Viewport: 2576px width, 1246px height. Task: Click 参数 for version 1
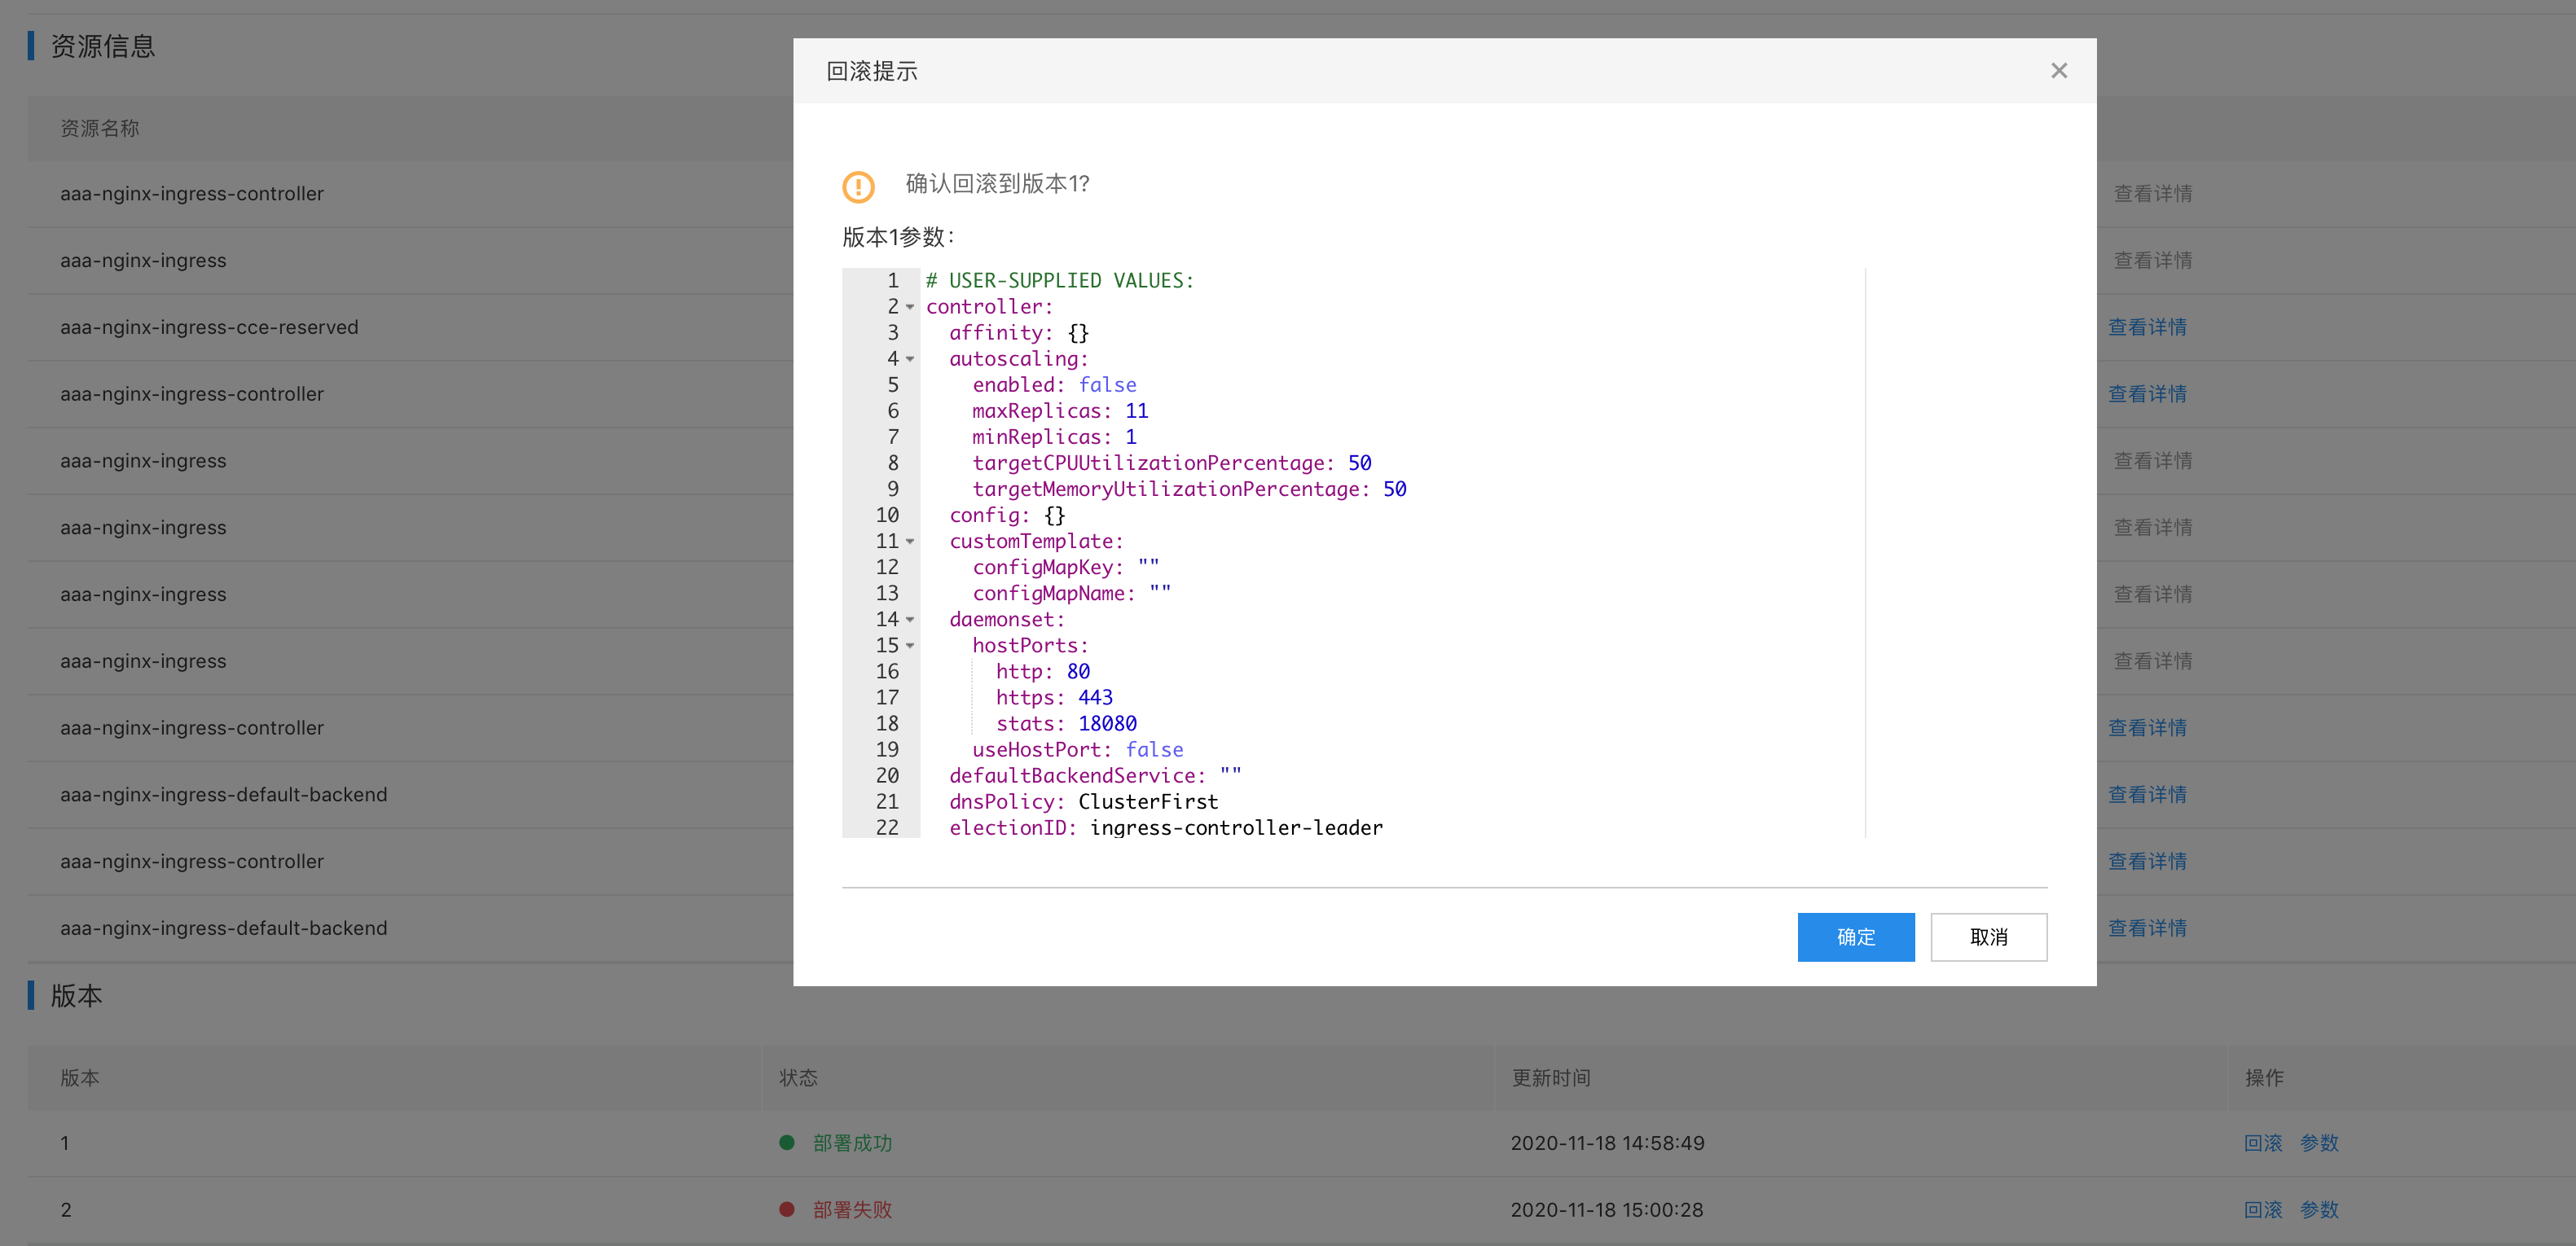[x=2319, y=1143]
